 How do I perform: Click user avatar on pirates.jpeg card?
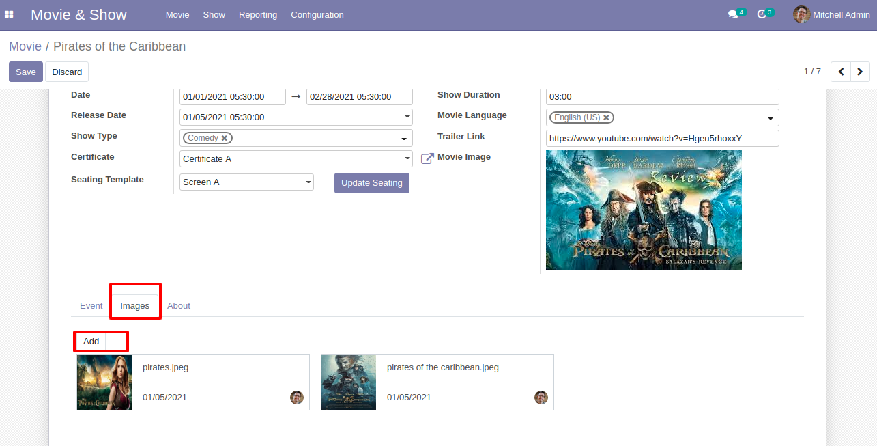coord(297,398)
